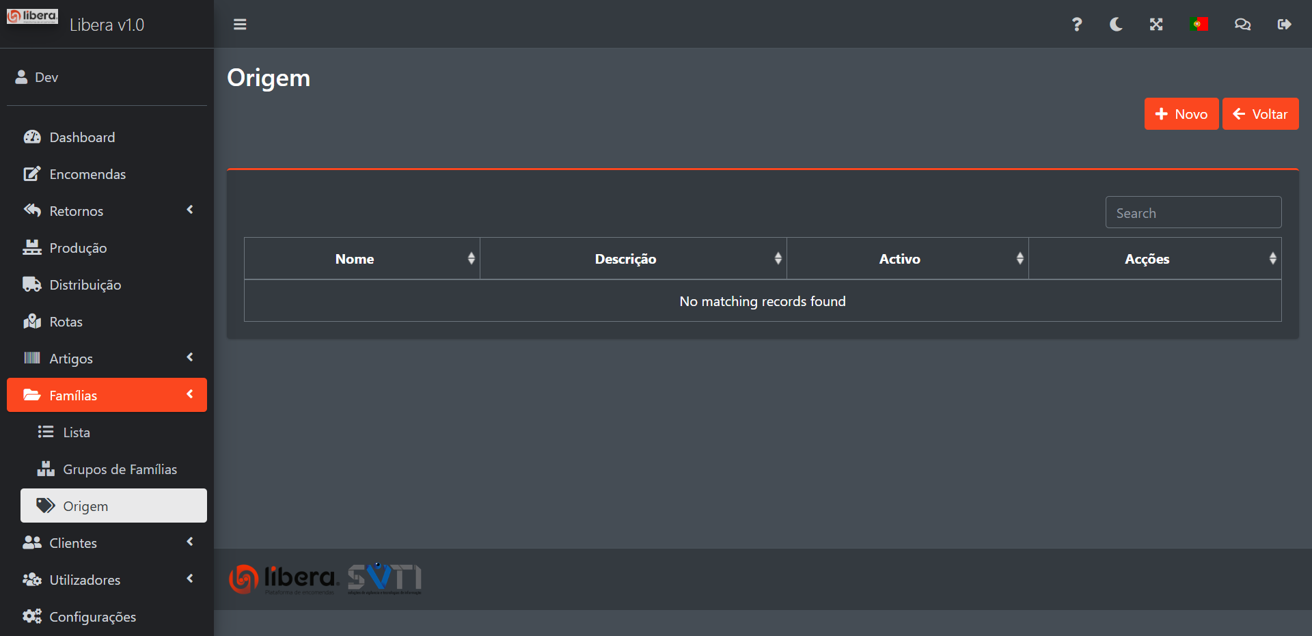Viewport: 1312px width, 636px height.
Task: Click the Produção factory icon
Action: point(32,247)
